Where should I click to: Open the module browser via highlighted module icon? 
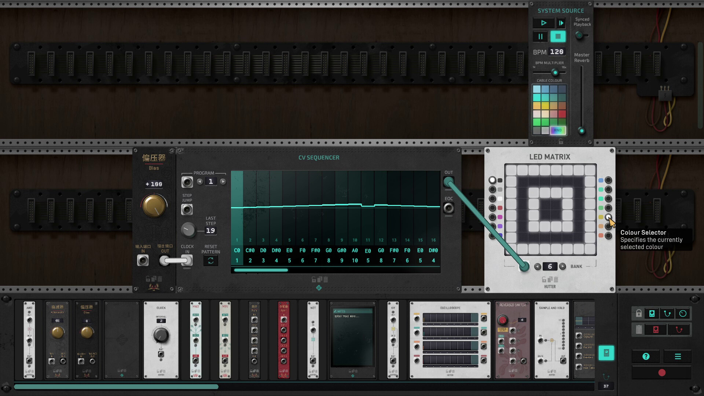tap(606, 352)
